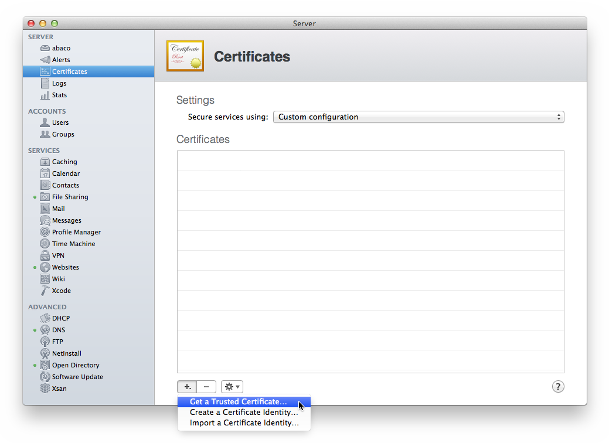609x443 pixels.
Task: Select the Groups label in sidebar
Action: coord(63,134)
